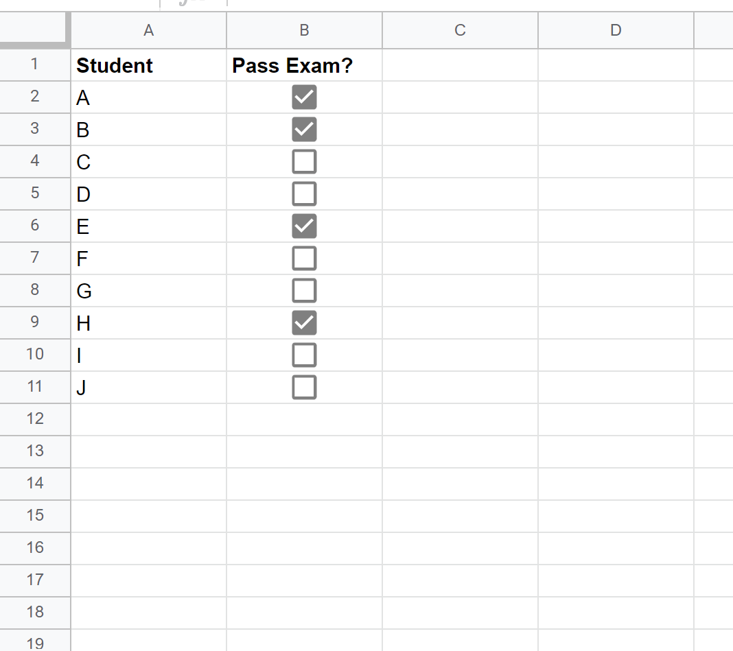
Task: Check the box next to student G
Action: (x=304, y=290)
